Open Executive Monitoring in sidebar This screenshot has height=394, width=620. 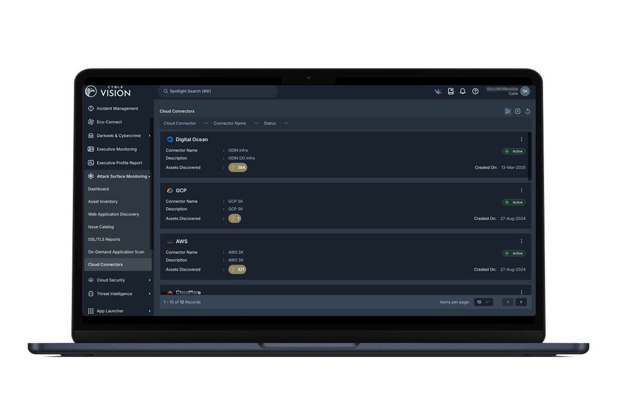point(118,149)
